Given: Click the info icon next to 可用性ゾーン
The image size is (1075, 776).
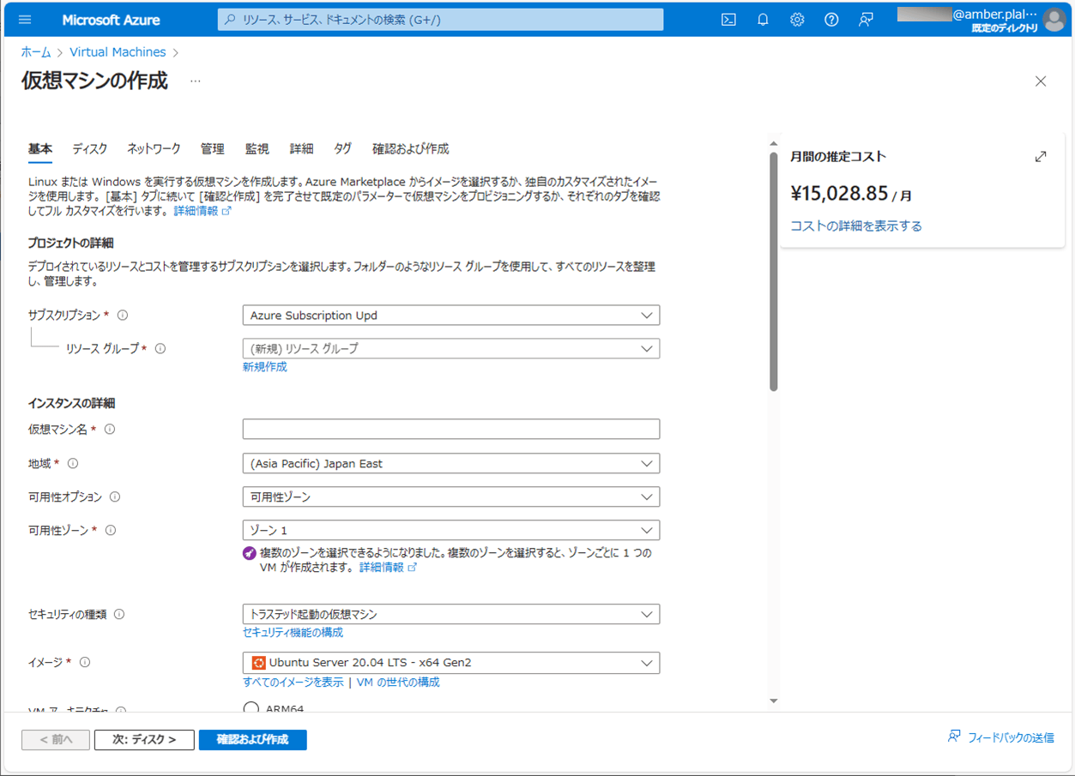Looking at the screenshot, I should click(x=111, y=531).
